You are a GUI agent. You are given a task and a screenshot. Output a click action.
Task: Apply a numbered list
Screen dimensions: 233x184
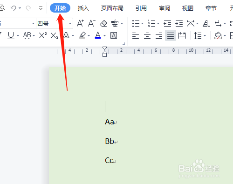[151, 23]
